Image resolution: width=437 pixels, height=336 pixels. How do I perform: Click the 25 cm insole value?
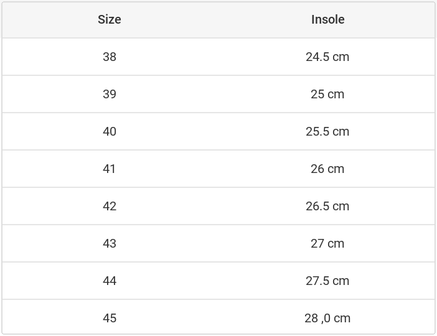[327, 94]
